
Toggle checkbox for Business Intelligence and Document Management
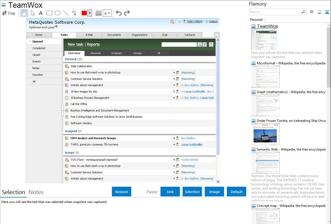tap(67, 110)
